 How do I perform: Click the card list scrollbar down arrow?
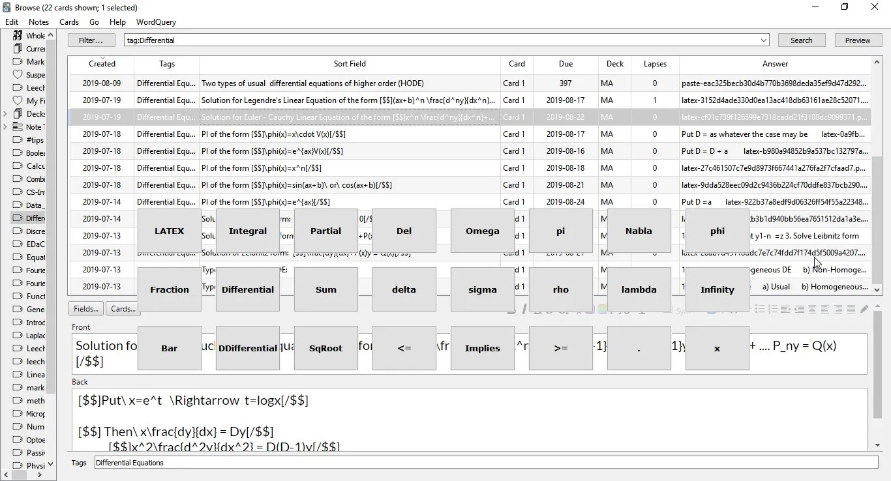[x=877, y=290]
